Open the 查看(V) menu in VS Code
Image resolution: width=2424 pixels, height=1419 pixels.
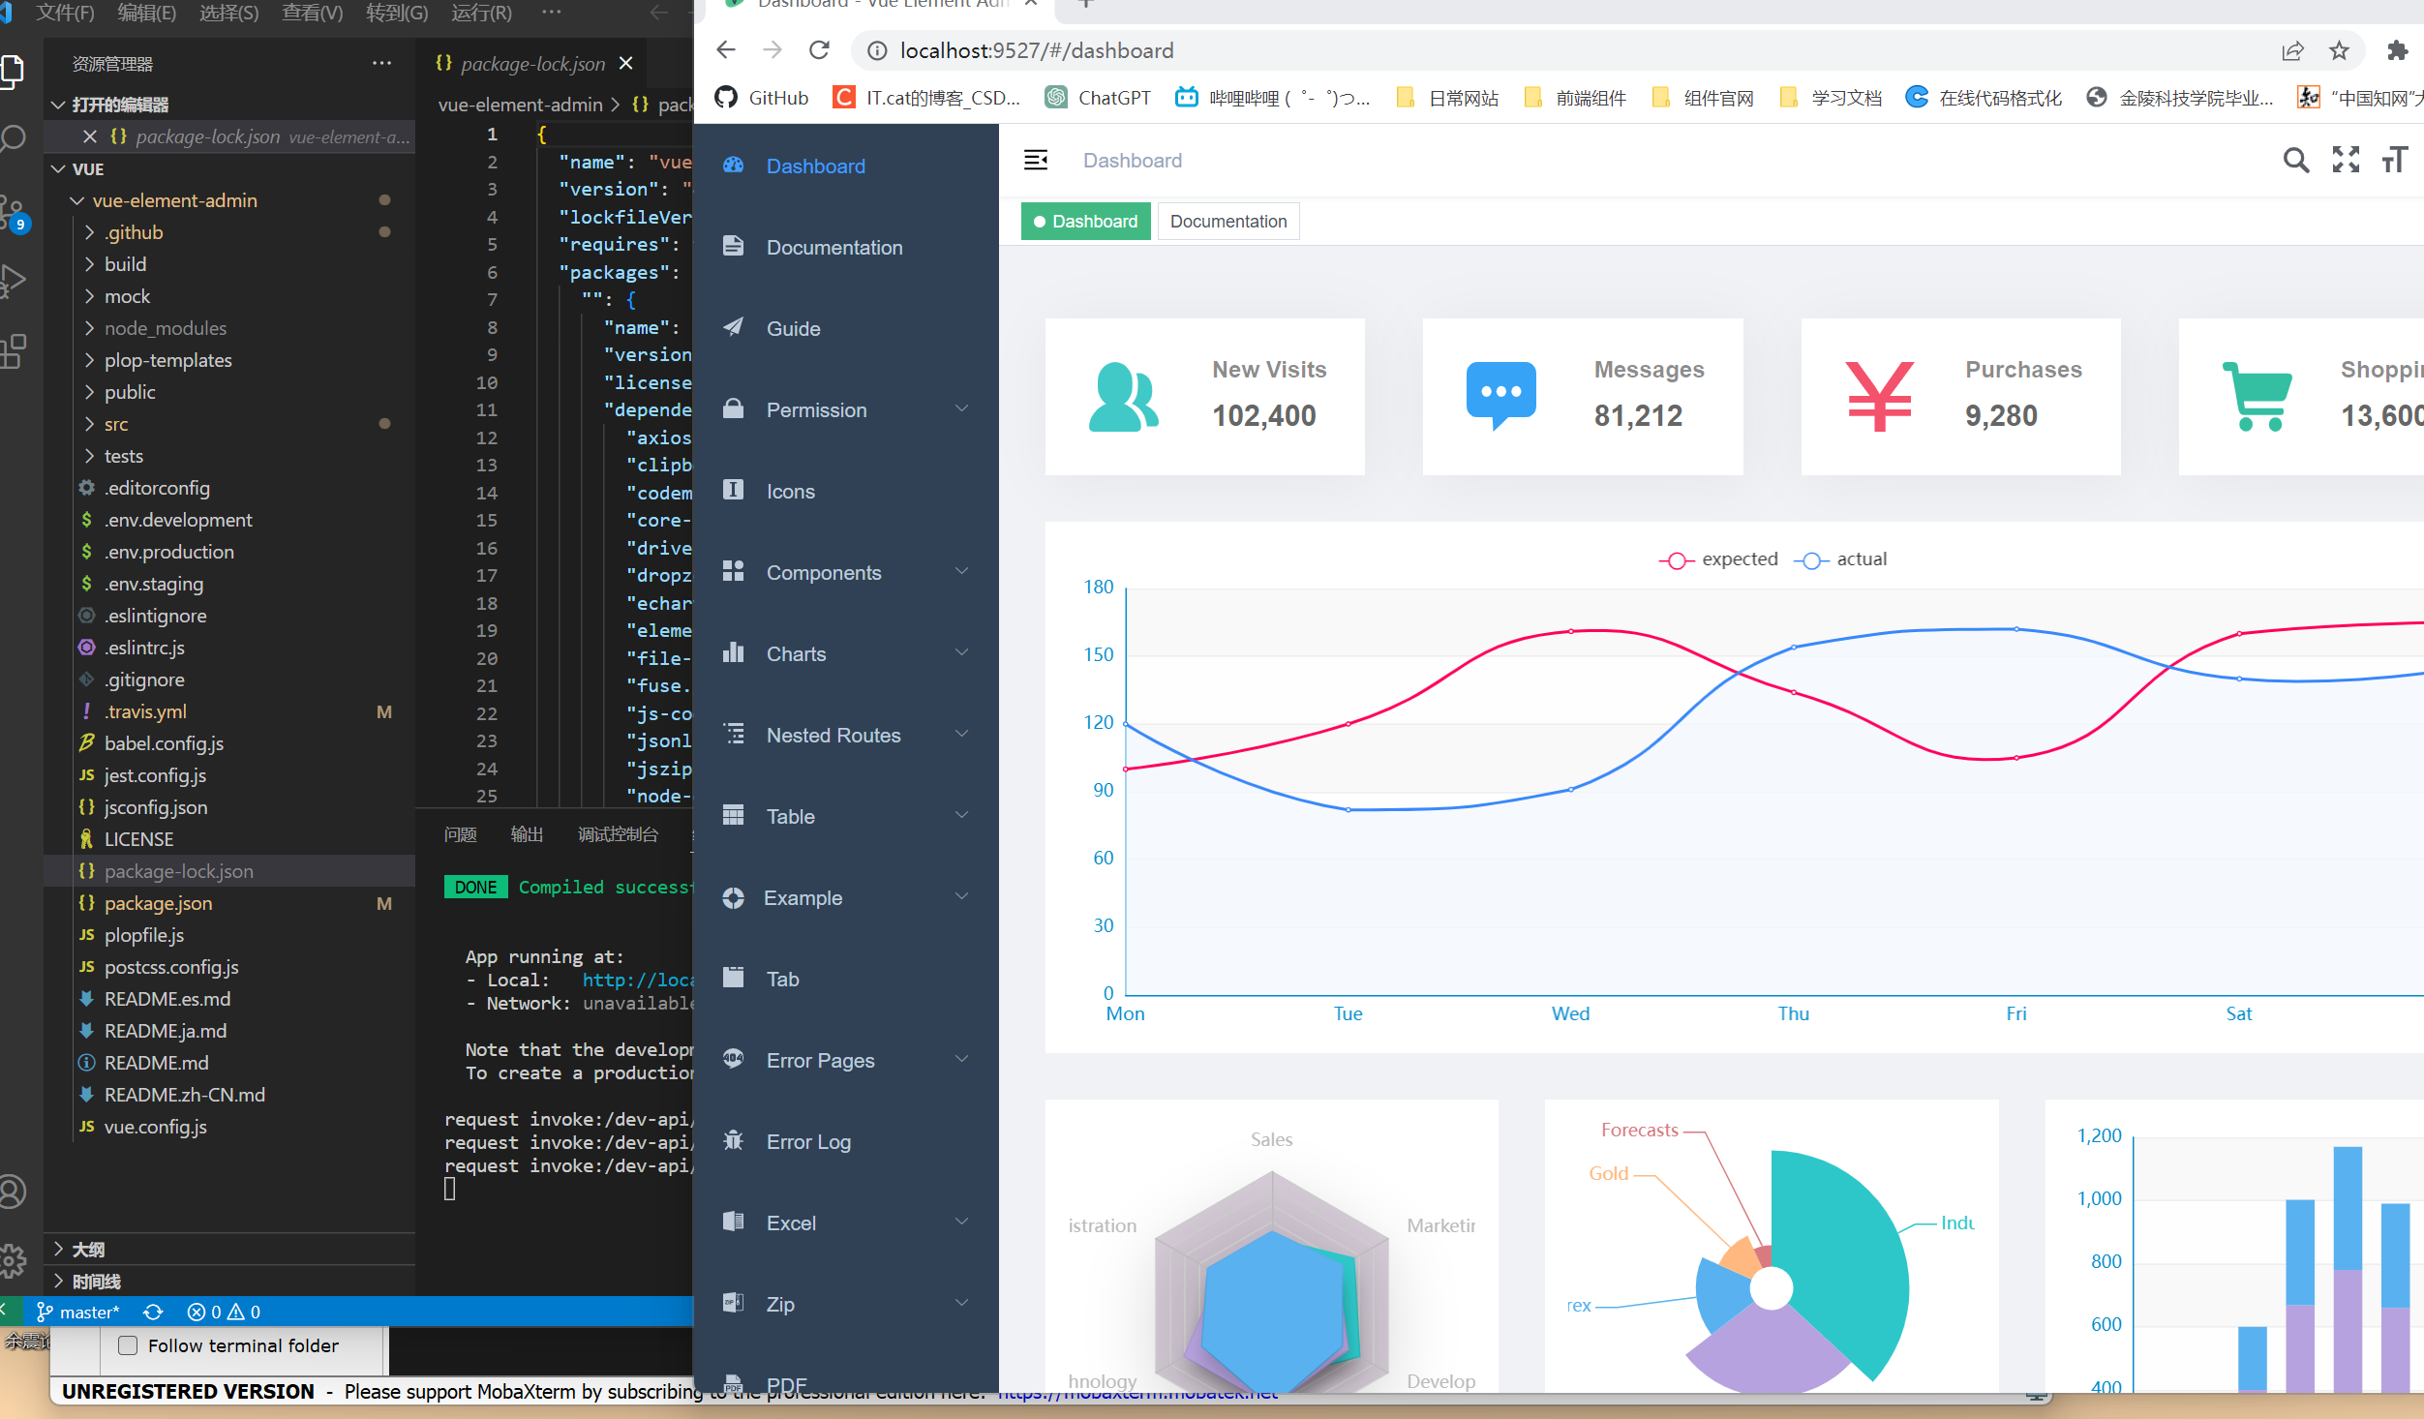(x=312, y=14)
